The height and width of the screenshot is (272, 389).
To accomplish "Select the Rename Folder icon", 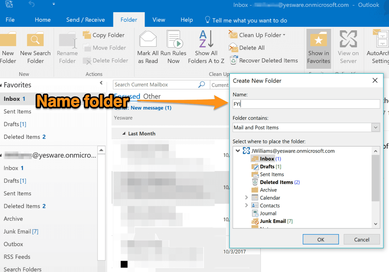I will [x=67, y=48].
